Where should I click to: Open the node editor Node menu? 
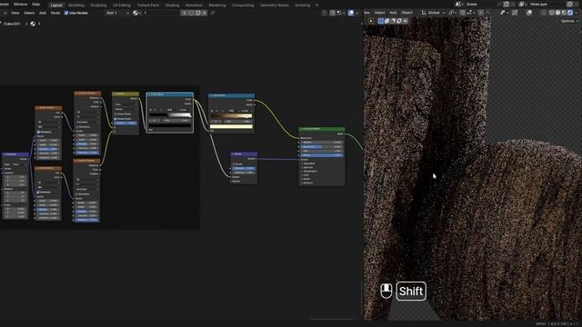(55, 13)
